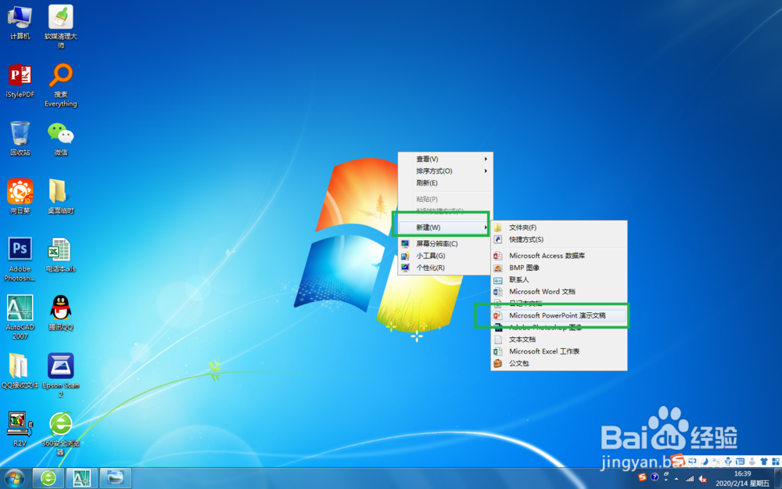Click the 向日葵 desktop icon

[x=20, y=196]
